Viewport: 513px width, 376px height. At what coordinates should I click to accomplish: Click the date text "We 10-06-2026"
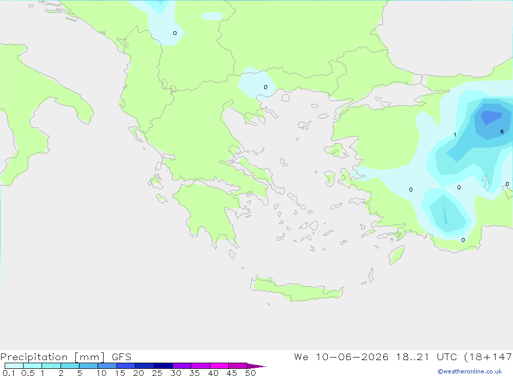point(341,357)
